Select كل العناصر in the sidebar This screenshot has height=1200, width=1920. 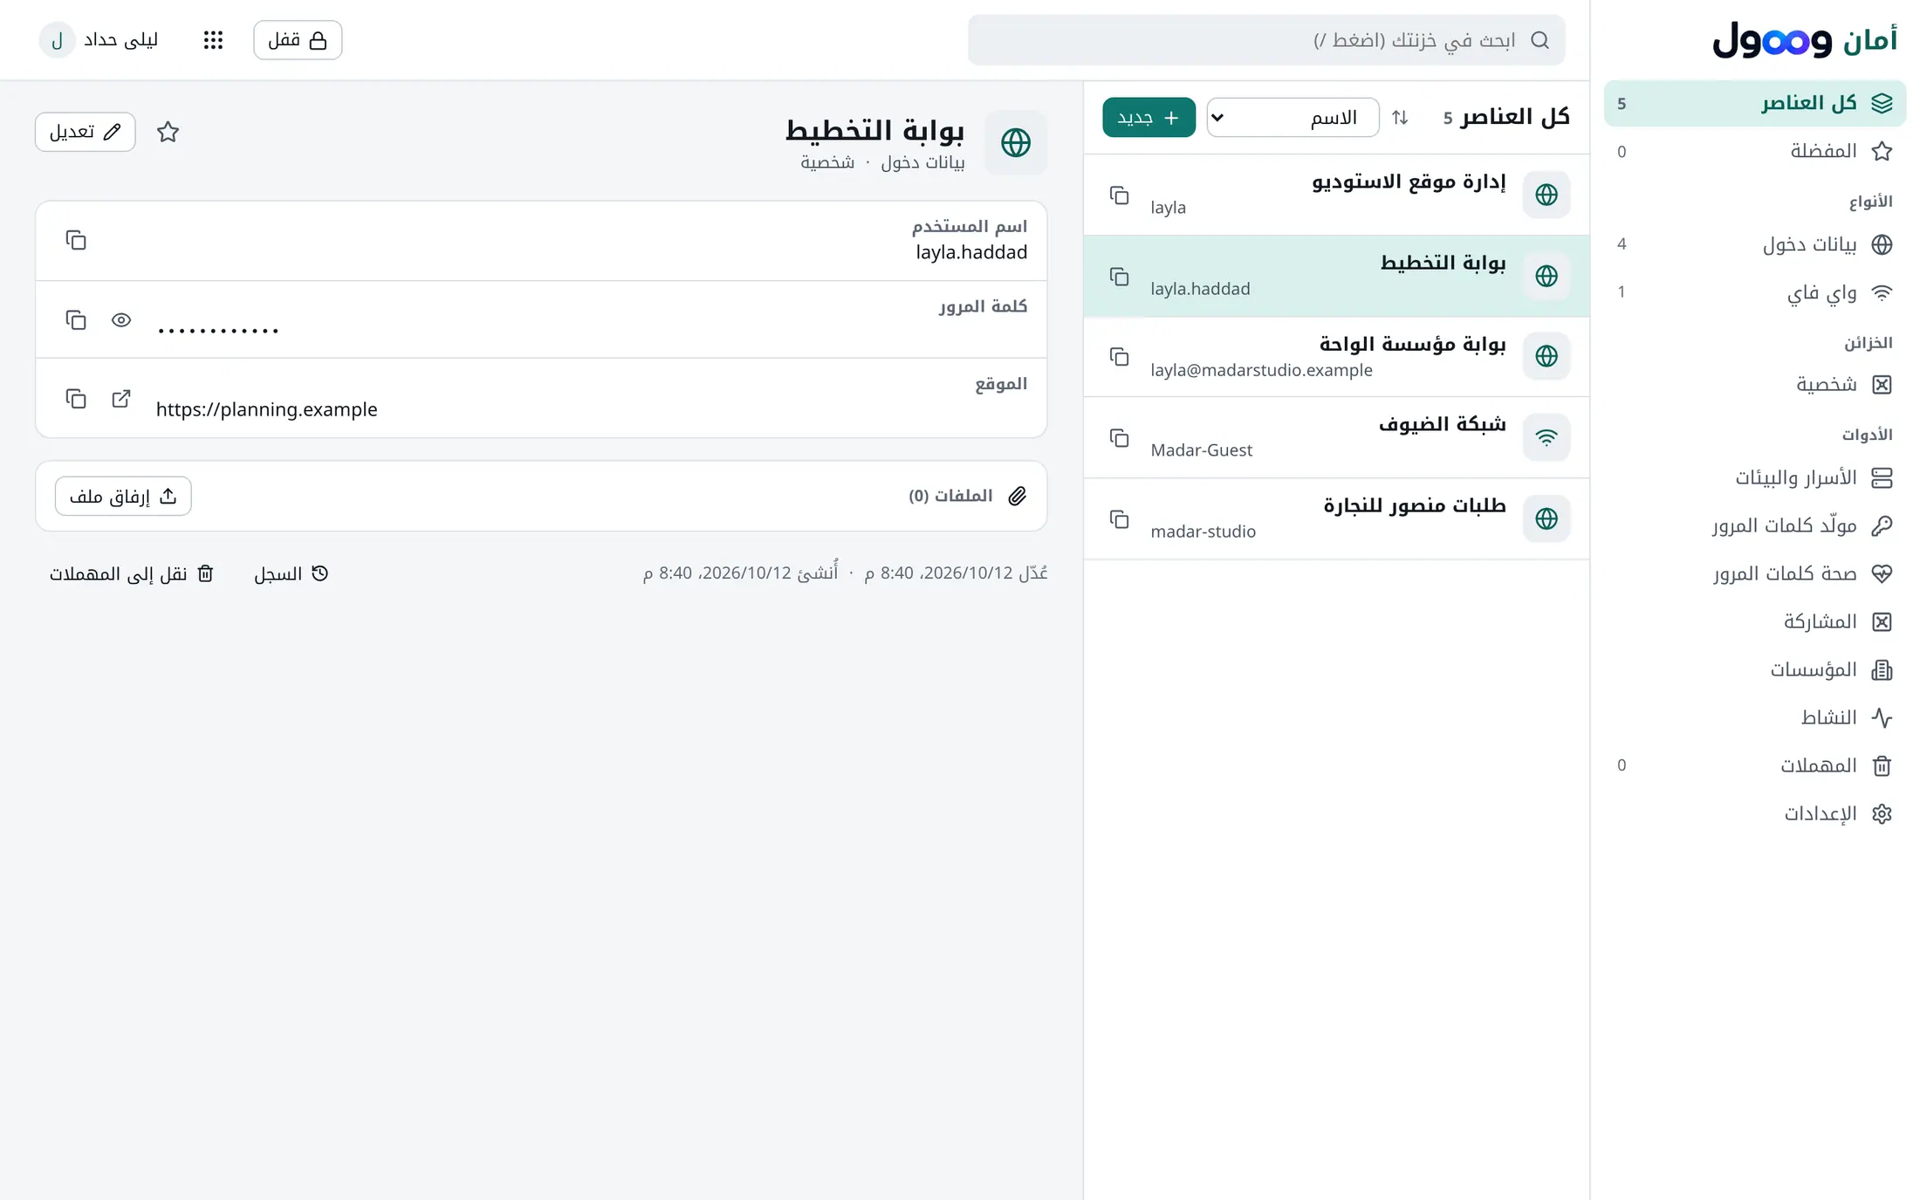coord(1754,103)
